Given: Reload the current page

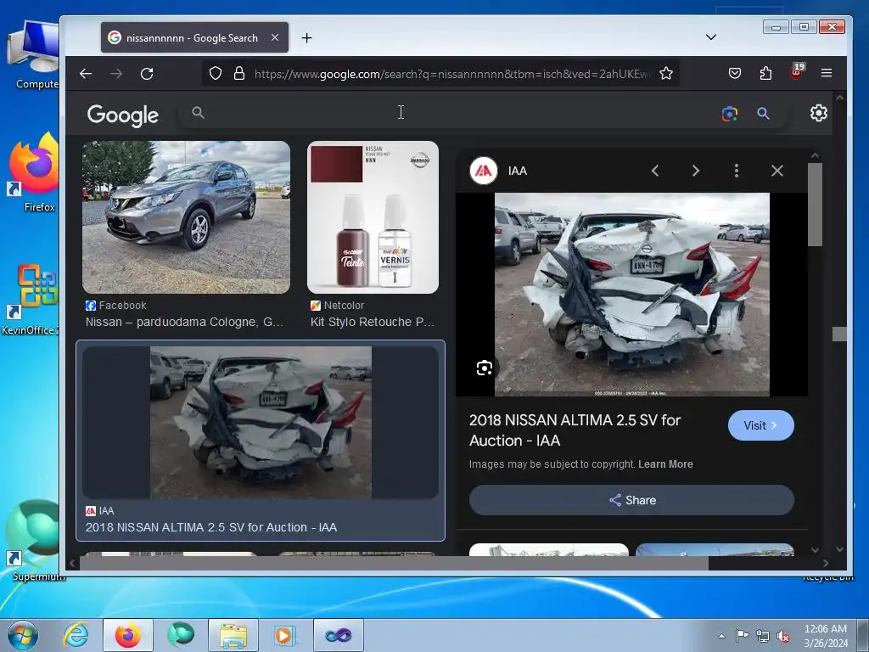Looking at the screenshot, I should (x=147, y=74).
